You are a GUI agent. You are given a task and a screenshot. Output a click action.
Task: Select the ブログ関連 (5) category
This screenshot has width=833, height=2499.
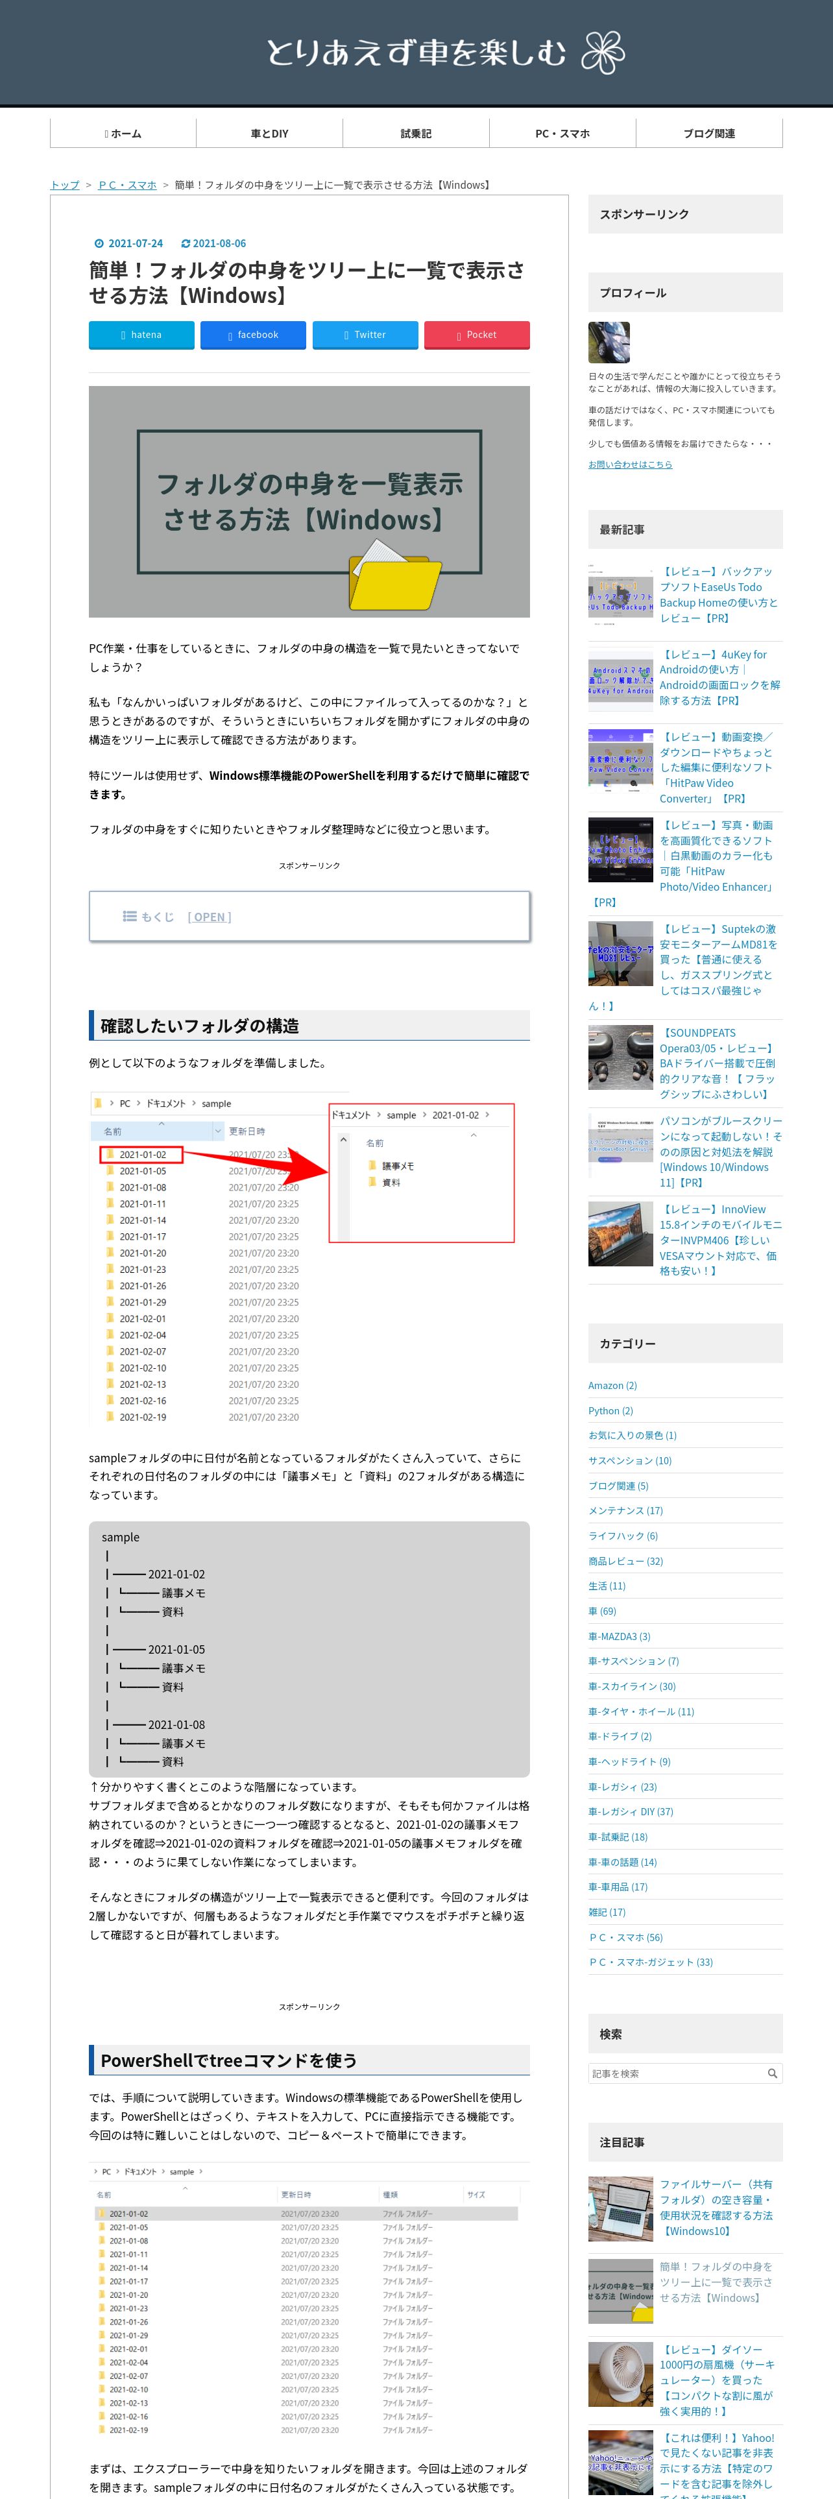619,1486
